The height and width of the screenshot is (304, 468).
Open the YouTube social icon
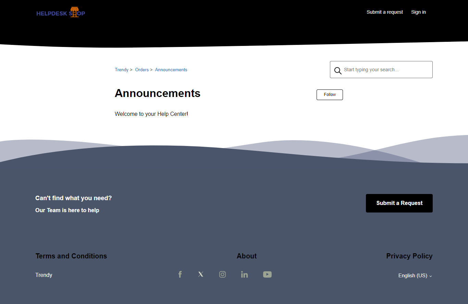267,275
